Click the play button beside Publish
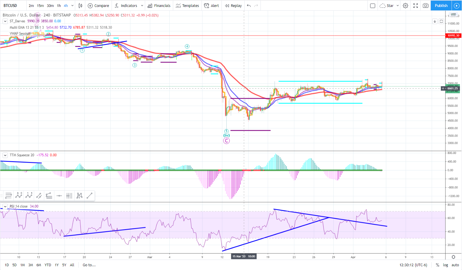The image size is (462, 270). point(457,5)
